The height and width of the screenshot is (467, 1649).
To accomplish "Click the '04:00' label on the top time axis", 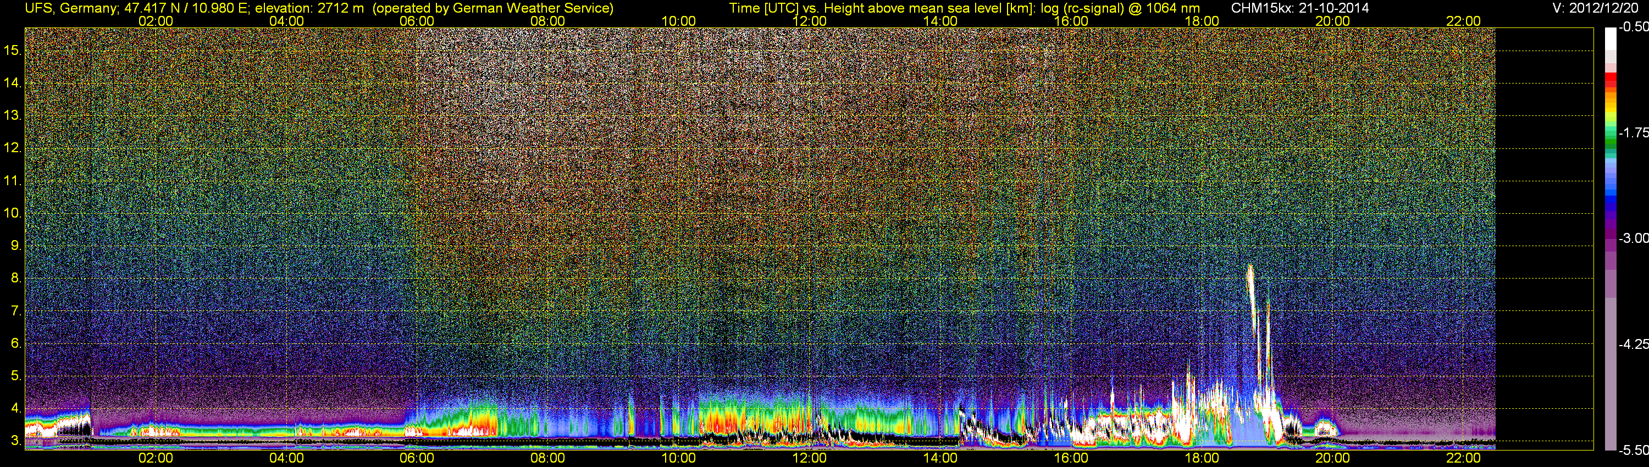I will (x=286, y=21).
